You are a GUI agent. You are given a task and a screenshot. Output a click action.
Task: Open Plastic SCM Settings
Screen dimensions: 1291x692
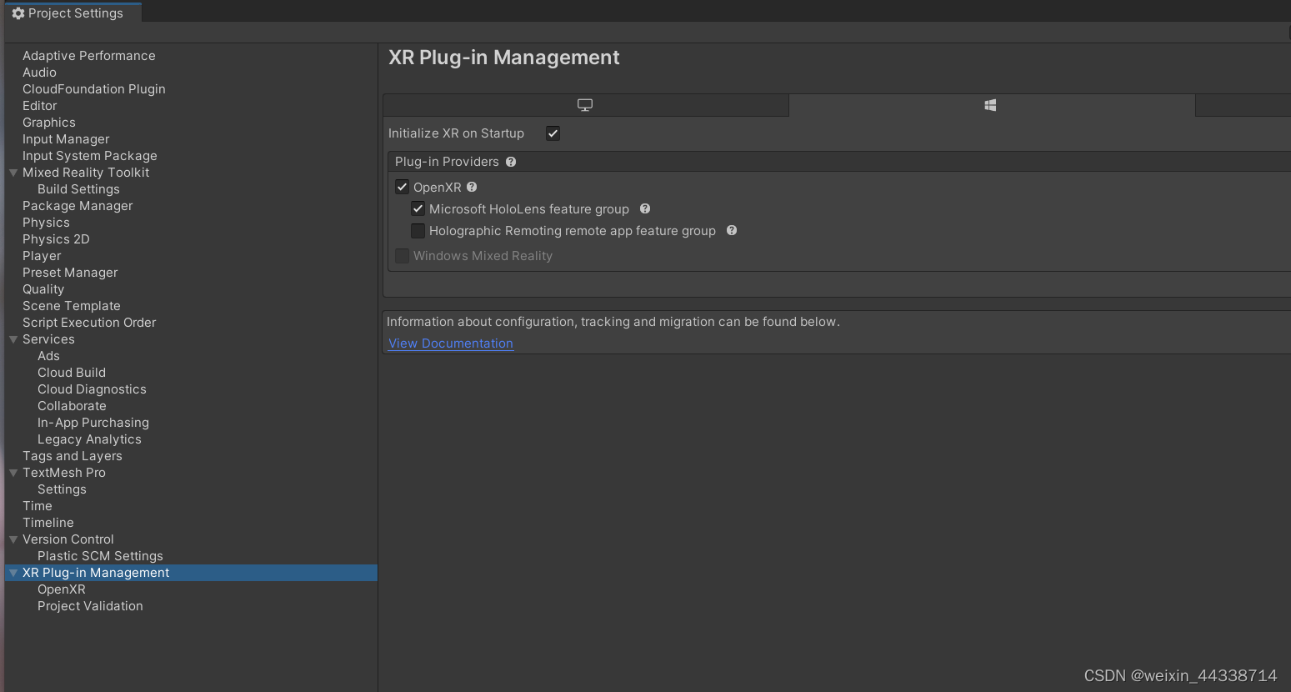pyautogui.click(x=100, y=556)
